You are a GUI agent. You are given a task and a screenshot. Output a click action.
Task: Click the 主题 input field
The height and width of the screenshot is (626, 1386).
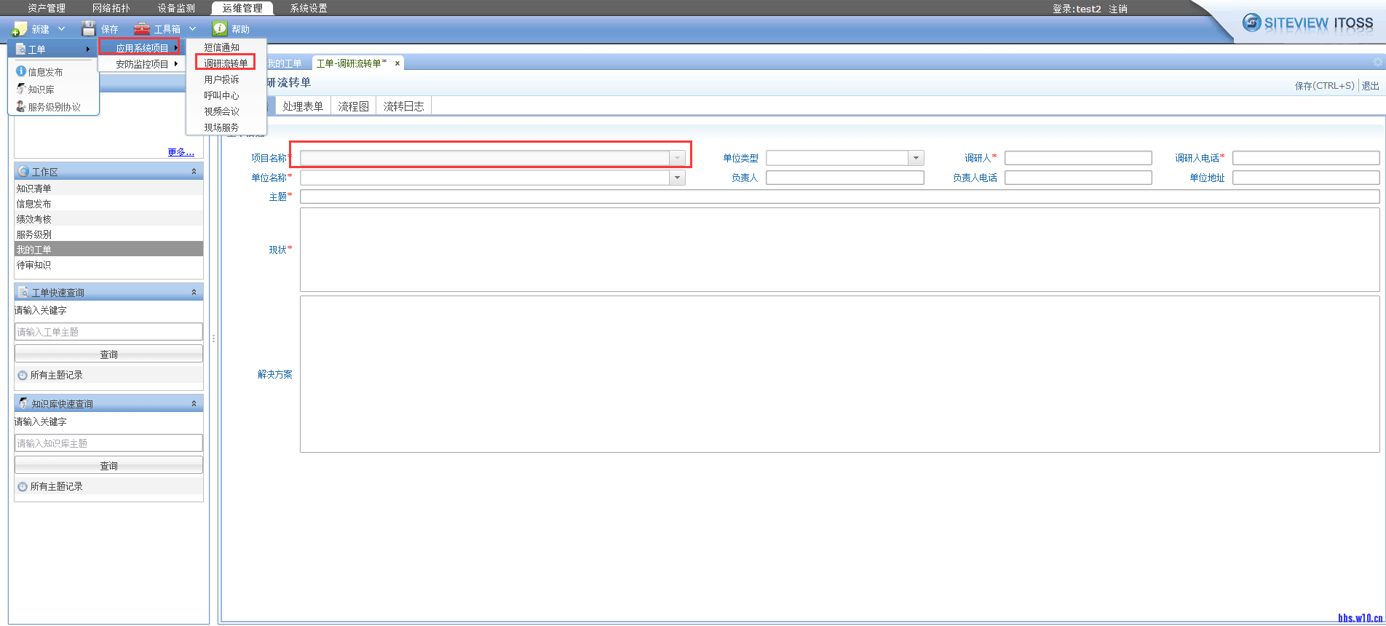coord(839,197)
